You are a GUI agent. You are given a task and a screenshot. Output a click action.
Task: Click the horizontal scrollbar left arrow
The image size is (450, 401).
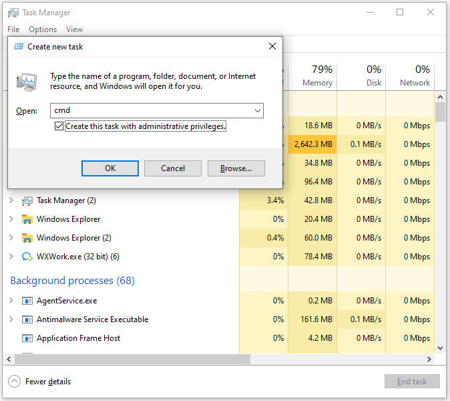click(x=9, y=359)
